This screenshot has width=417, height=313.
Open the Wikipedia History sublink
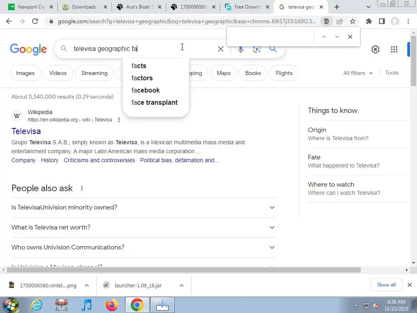(50, 160)
